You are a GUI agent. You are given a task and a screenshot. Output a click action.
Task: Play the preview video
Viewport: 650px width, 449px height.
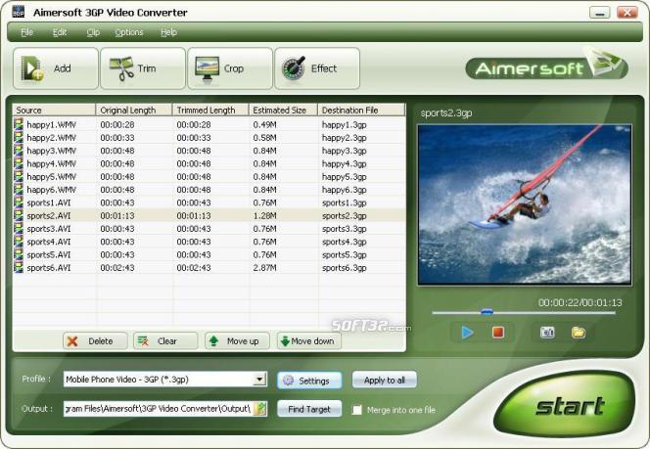coord(467,333)
